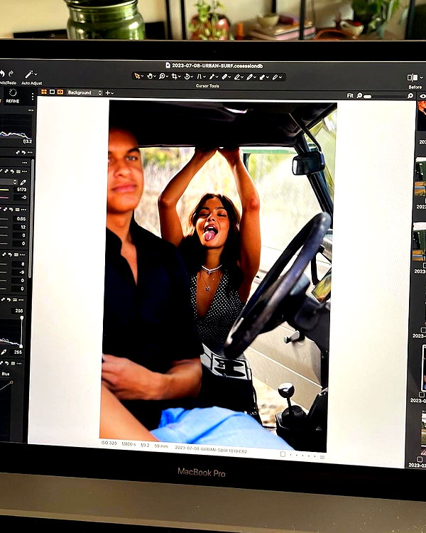Viewport: 426px width, 533px height.
Task: Open the Refine tool tab
Action: pyautogui.click(x=13, y=96)
